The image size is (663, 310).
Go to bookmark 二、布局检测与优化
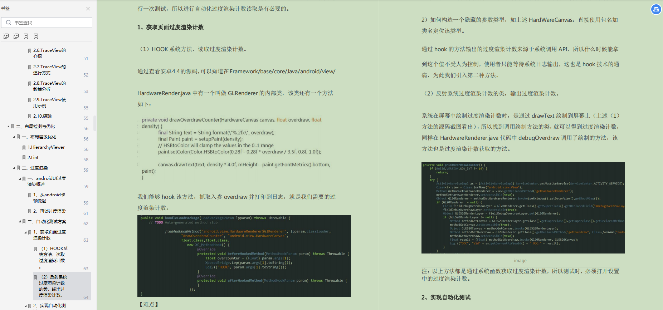pos(35,126)
